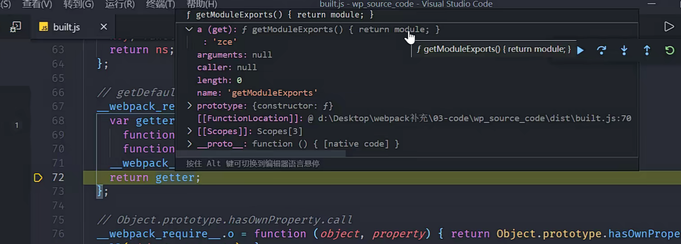Select the built.js tab
Viewport: 681px width, 244px height.
(66, 27)
